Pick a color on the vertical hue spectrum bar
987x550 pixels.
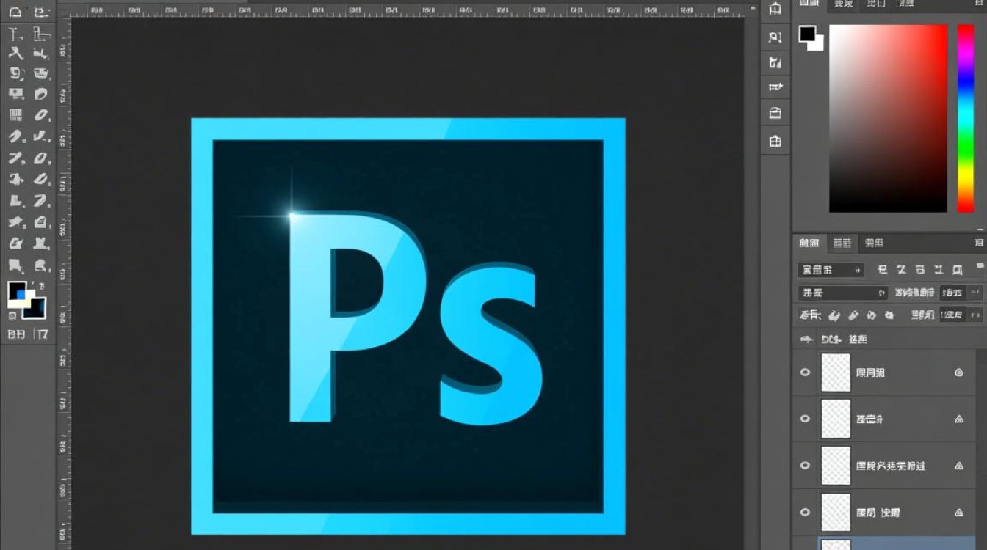pyautogui.click(x=965, y=117)
